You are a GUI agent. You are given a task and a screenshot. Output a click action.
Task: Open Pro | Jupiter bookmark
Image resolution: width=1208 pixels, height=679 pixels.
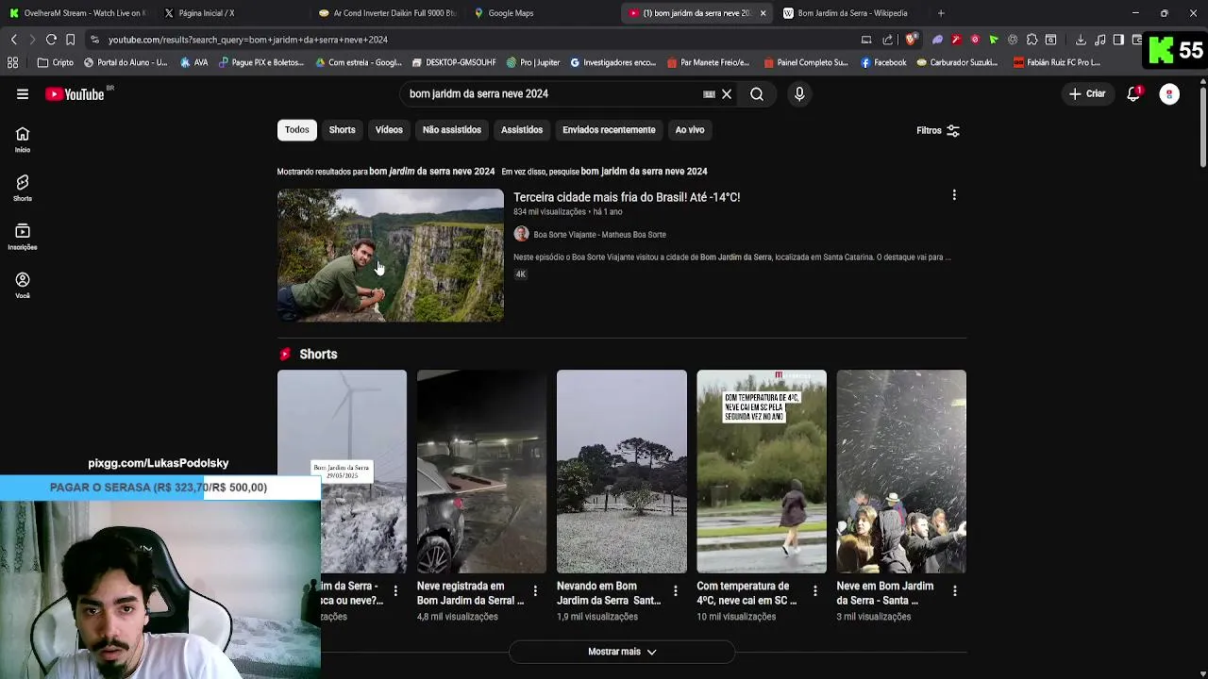[532, 63]
